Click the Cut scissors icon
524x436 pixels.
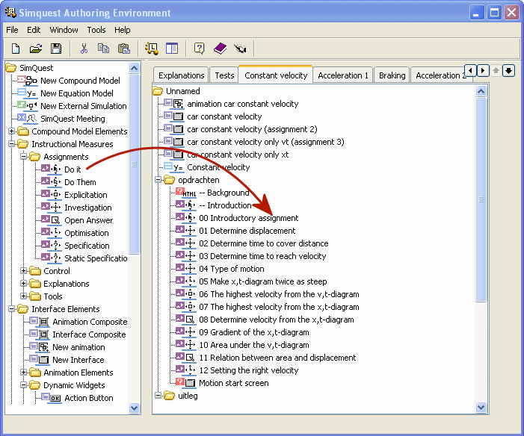point(84,49)
